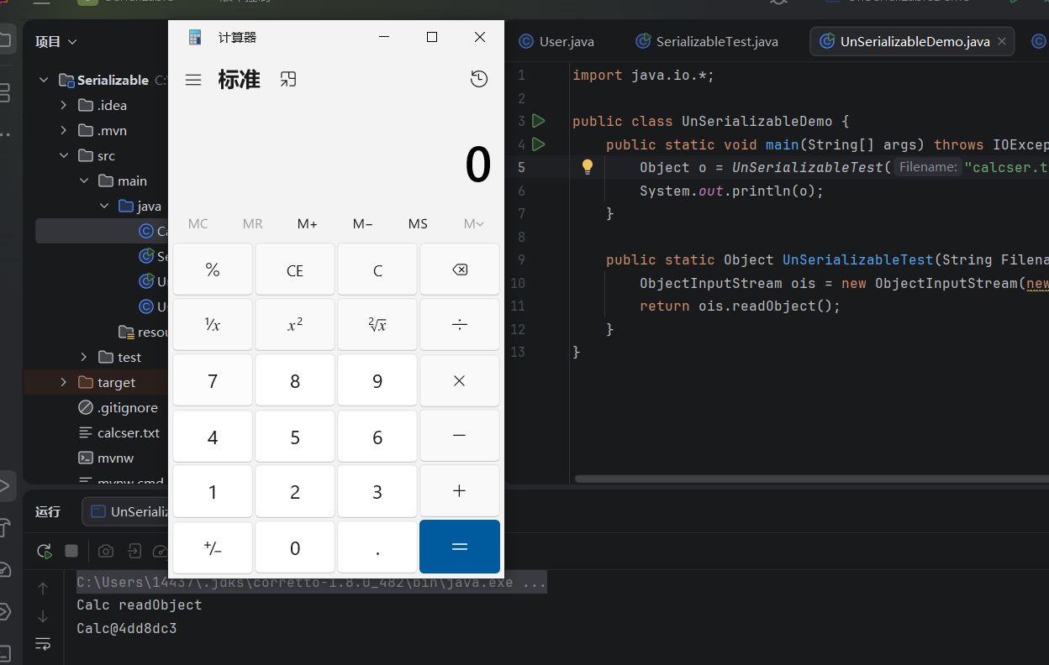
Task: Expand the .idea folder arrow
Action: 64,105
